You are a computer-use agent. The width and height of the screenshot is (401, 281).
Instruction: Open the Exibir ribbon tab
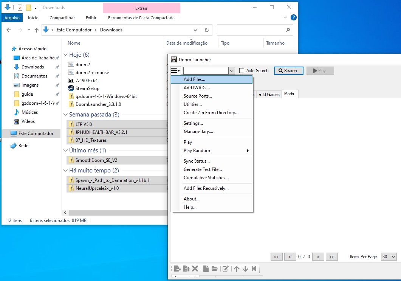91,18
